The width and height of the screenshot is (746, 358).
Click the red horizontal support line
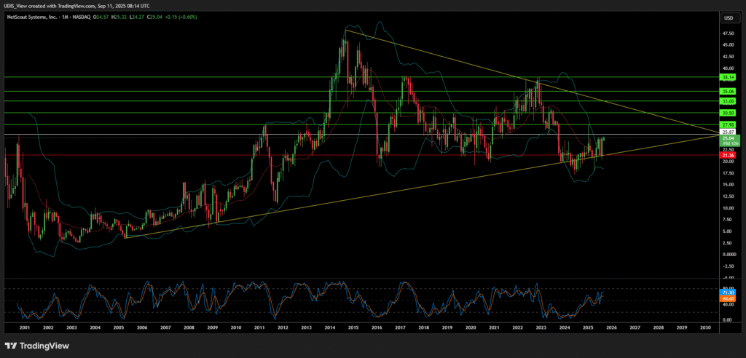point(291,154)
